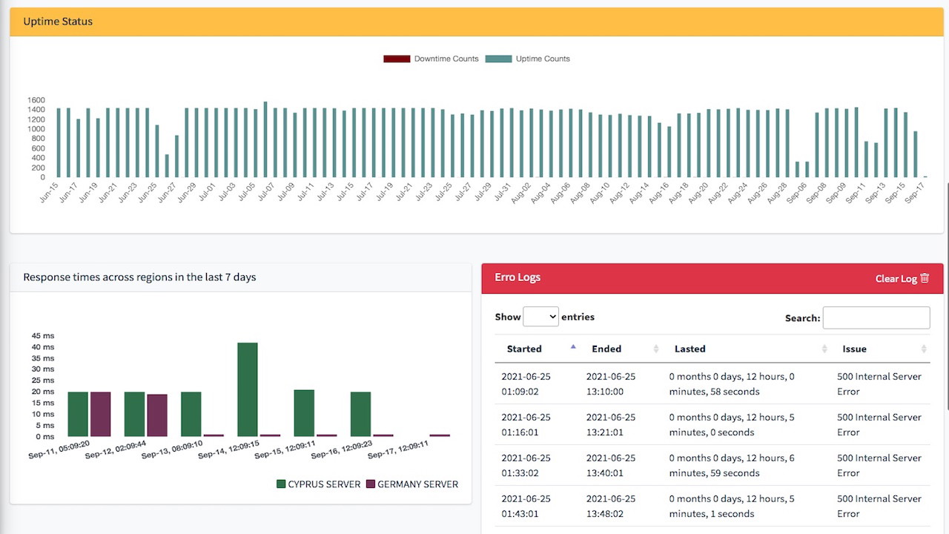This screenshot has height=534, width=949.
Task: Click the Erro Logs panel title
Action: (x=518, y=277)
